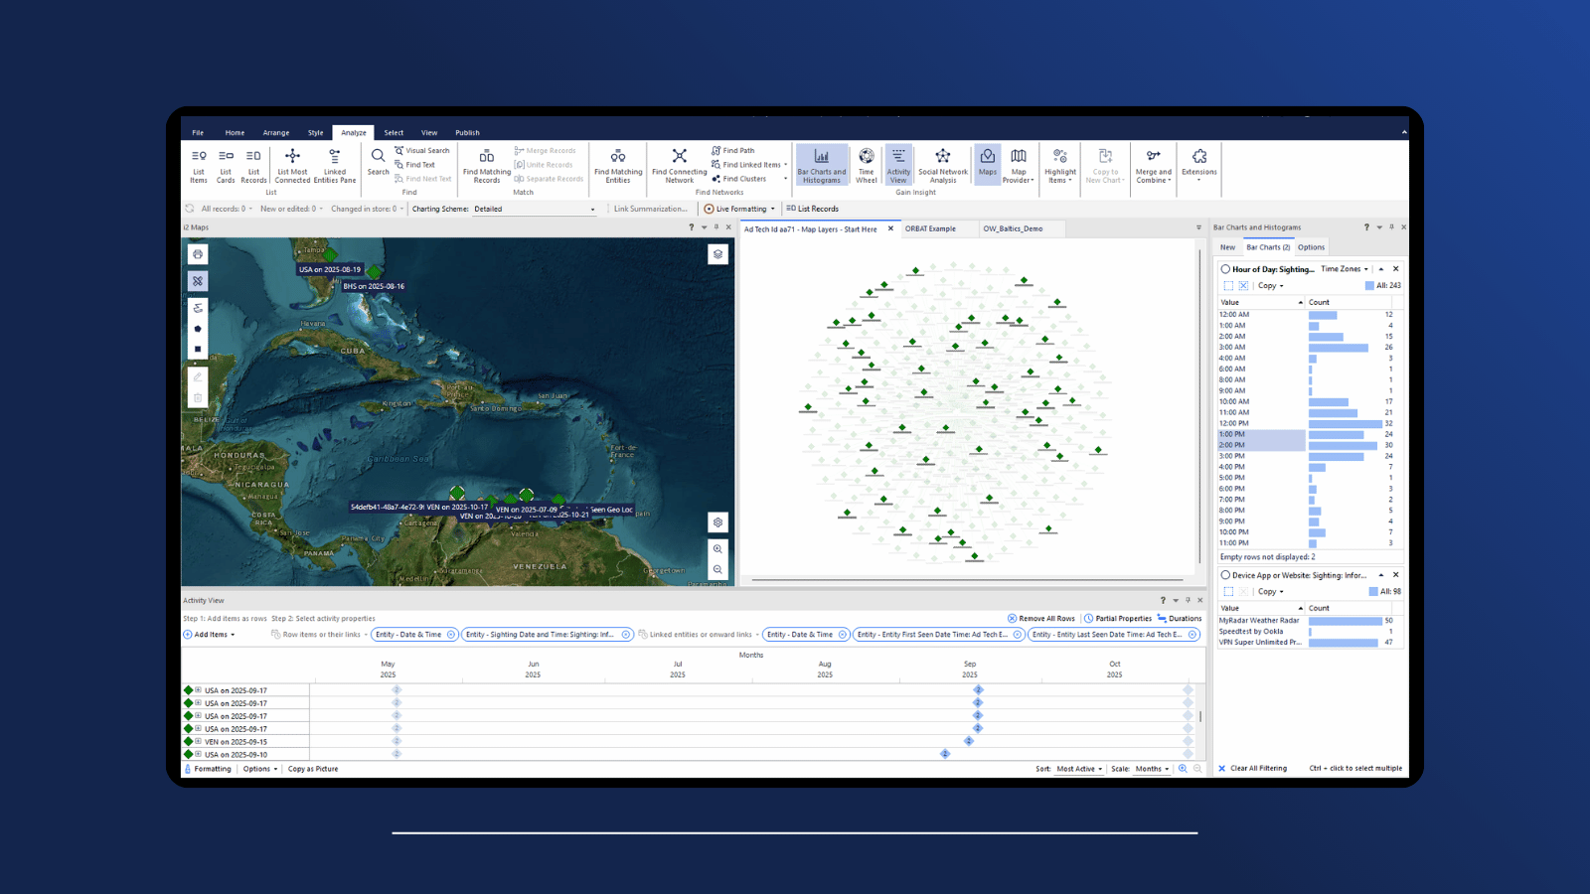The height and width of the screenshot is (894, 1590).
Task: Open the Add Items dropdown
Action: (210, 635)
